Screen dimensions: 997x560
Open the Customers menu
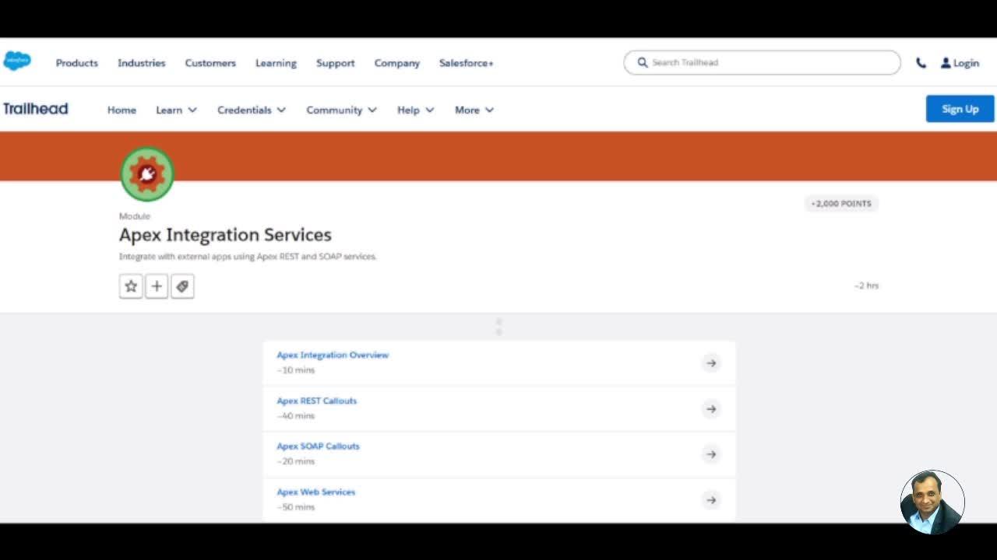210,63
